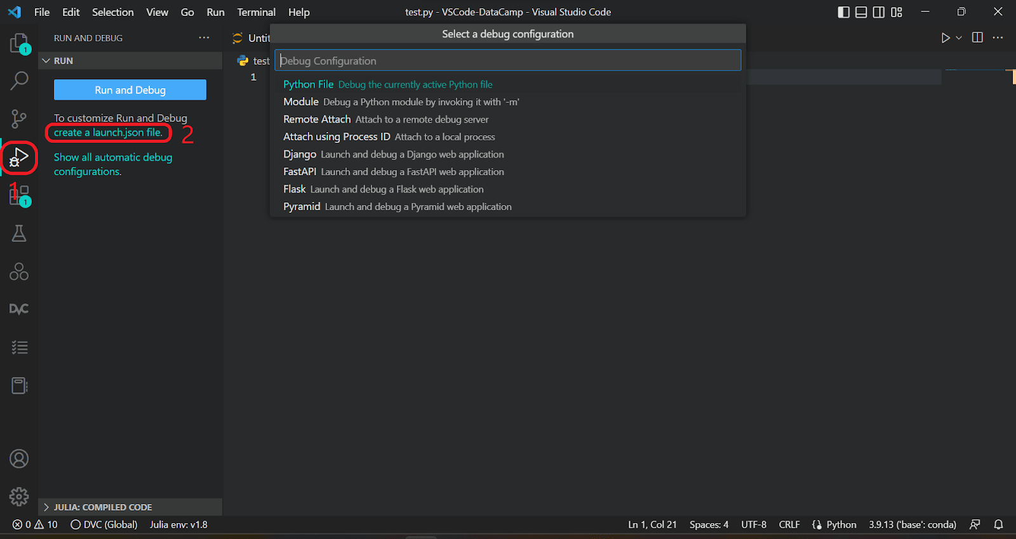Open the DVC view icon
Image resolution: width=1016 pixels, height=539 pixels.
[x=19, y=309]
